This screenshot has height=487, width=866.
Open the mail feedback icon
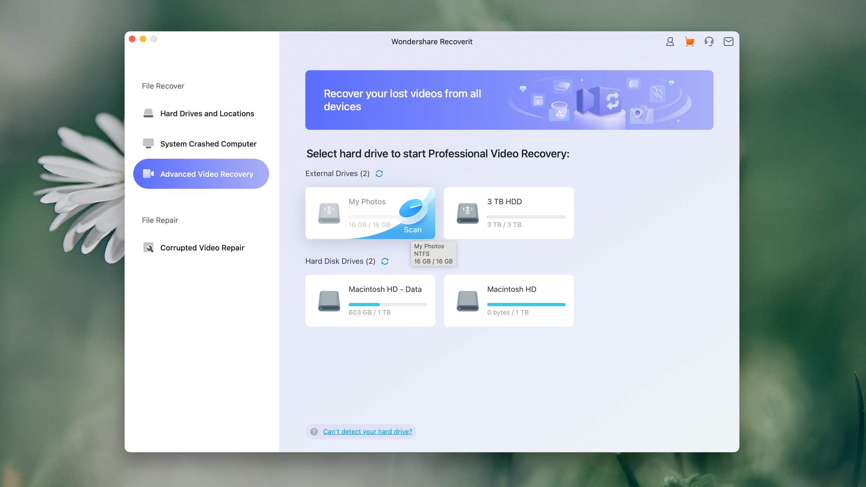728,41
